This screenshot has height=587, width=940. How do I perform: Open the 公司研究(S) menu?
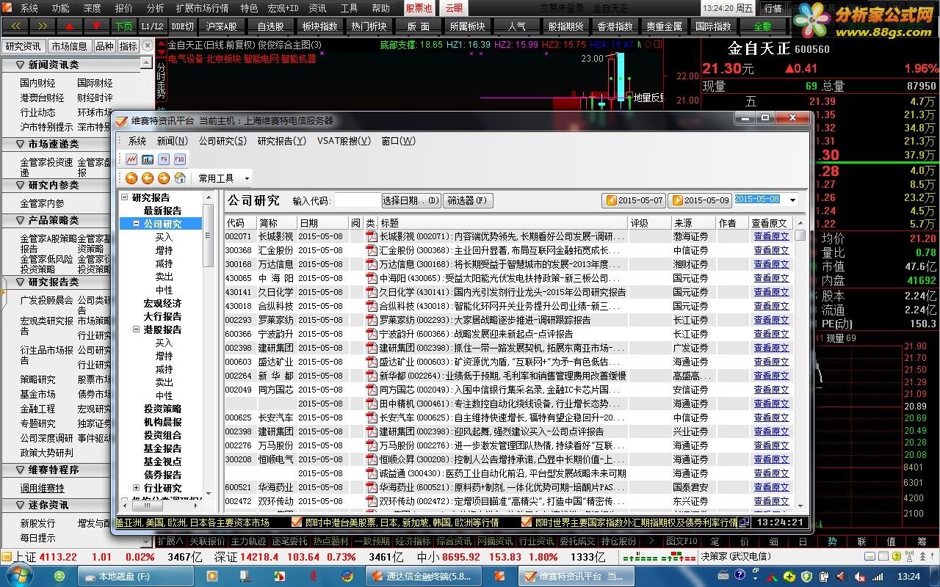point(223,141)
